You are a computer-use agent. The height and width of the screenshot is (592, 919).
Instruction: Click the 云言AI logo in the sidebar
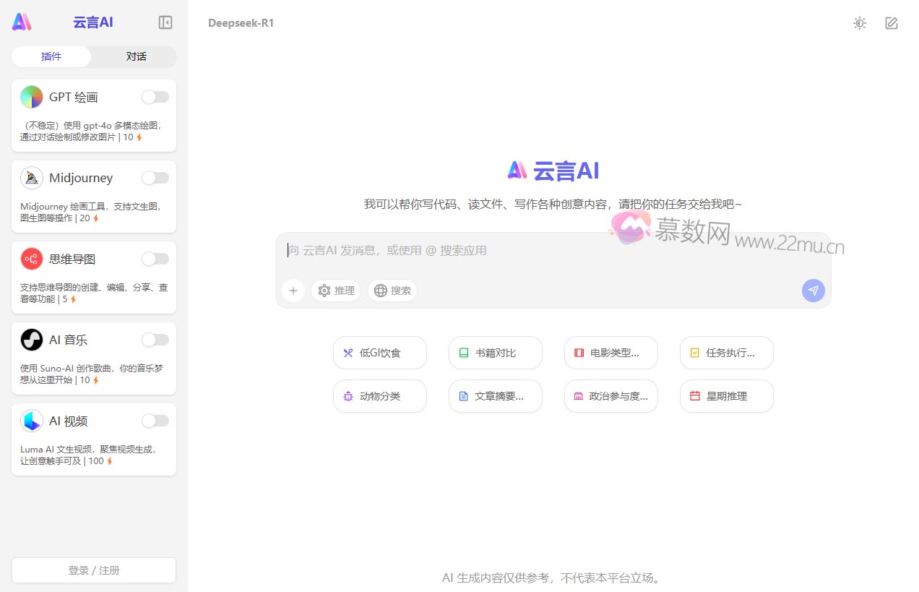coord(92,22)
